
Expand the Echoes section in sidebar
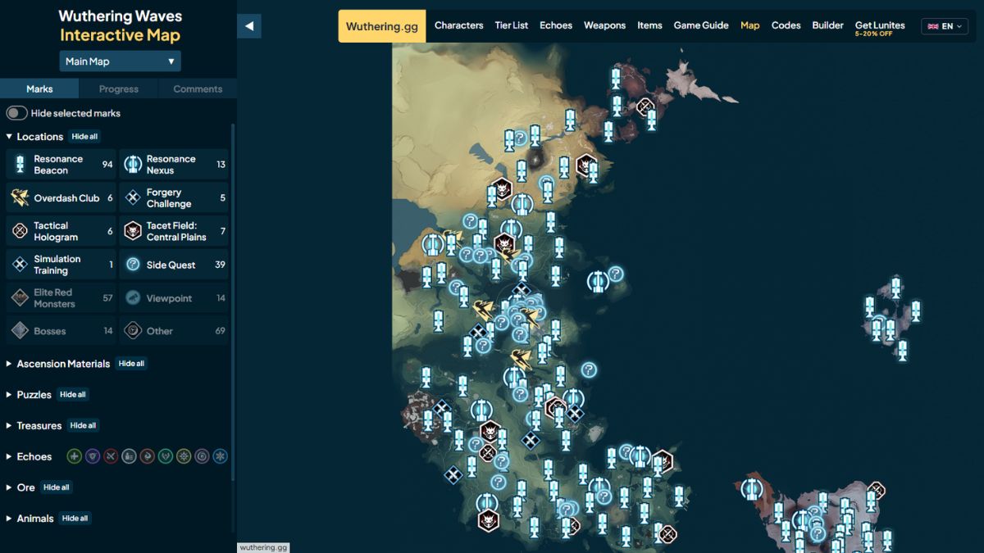(x=29, y=456)
